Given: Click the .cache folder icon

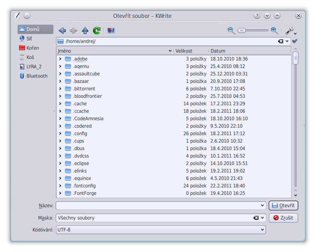Looking at the screenshot, I should click(x=68, y=103).
